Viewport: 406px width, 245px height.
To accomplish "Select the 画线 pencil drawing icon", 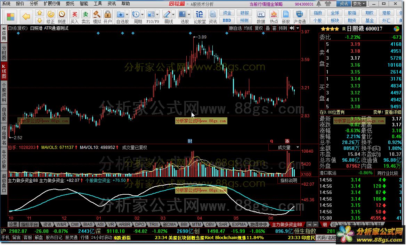I will point(167,15).
